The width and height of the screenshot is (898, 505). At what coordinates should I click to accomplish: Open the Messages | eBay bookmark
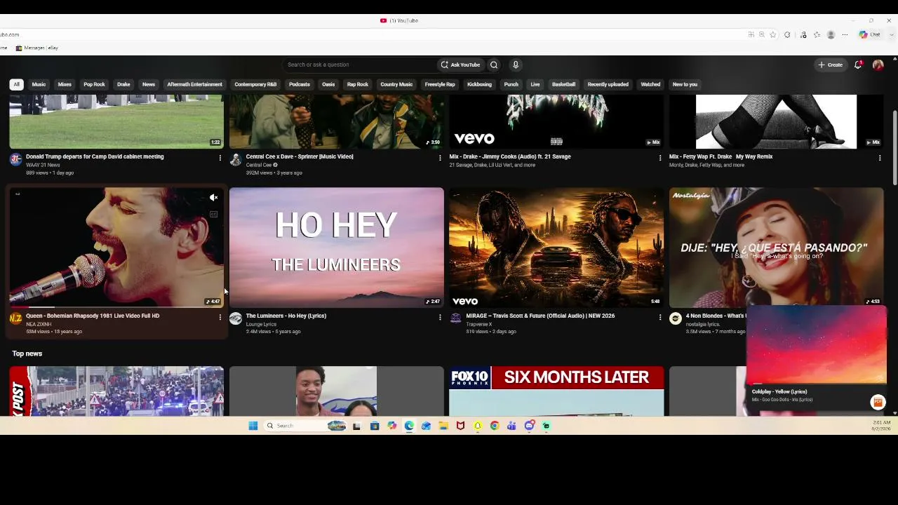click(37, 48)
